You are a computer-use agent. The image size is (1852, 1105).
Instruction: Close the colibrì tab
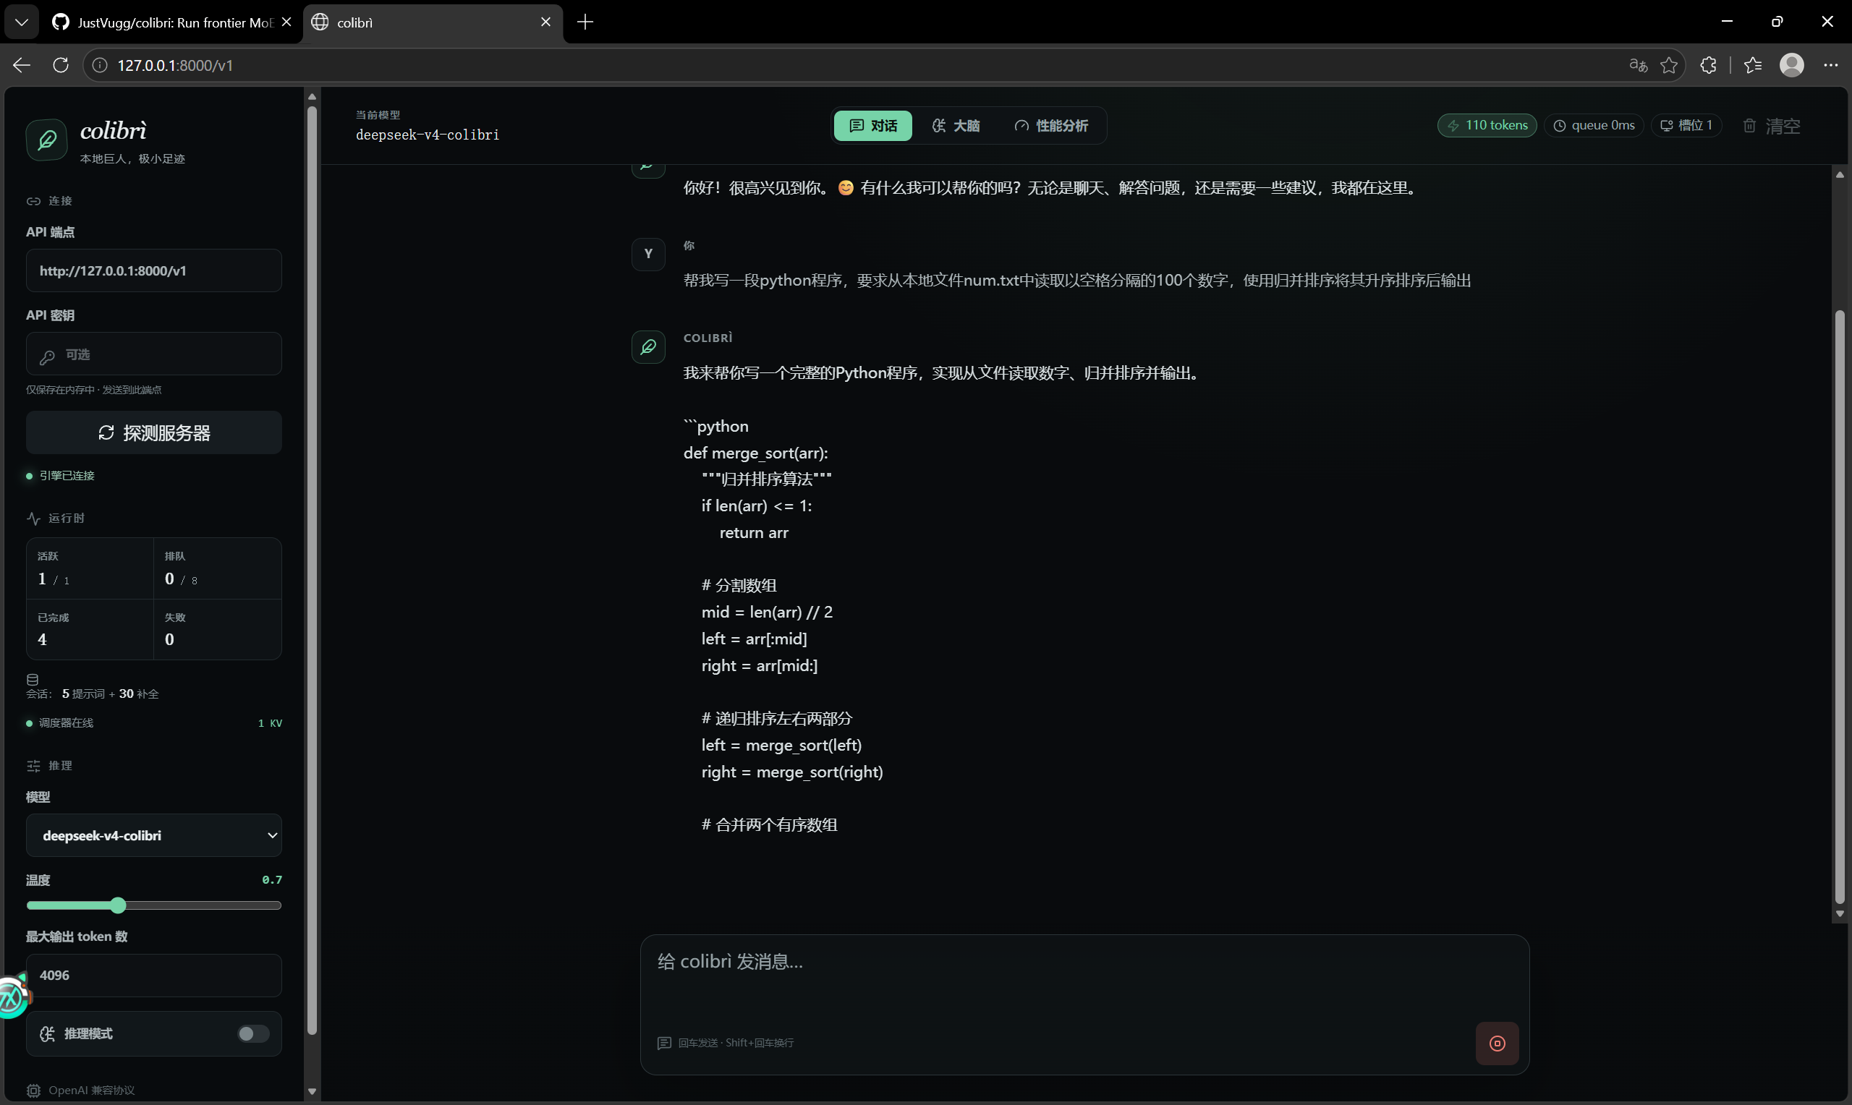click(x=546, y=22)
